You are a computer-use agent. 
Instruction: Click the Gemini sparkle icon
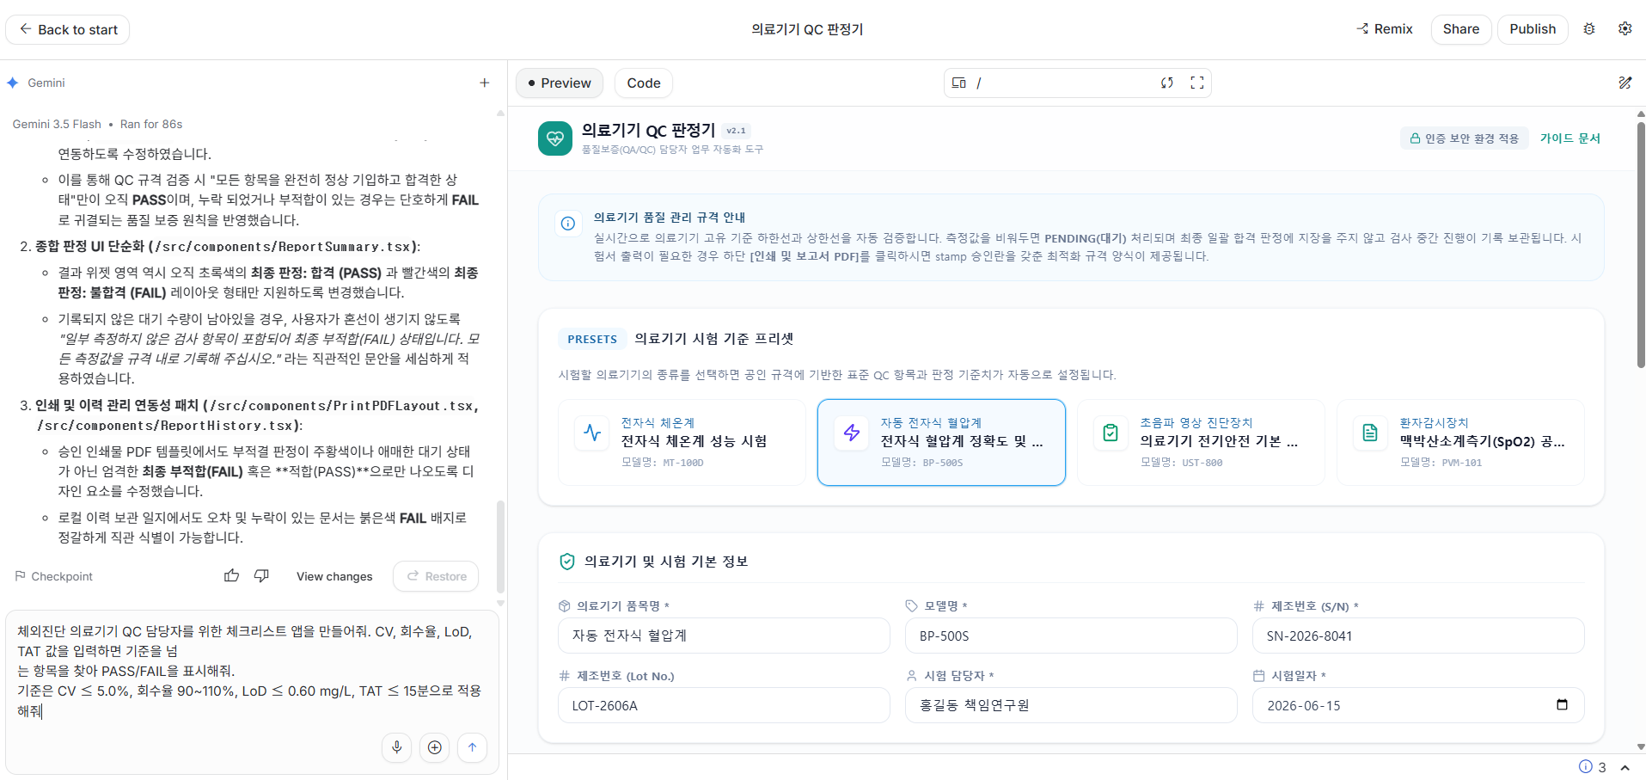pyautogui.click(x=13, y=83)
